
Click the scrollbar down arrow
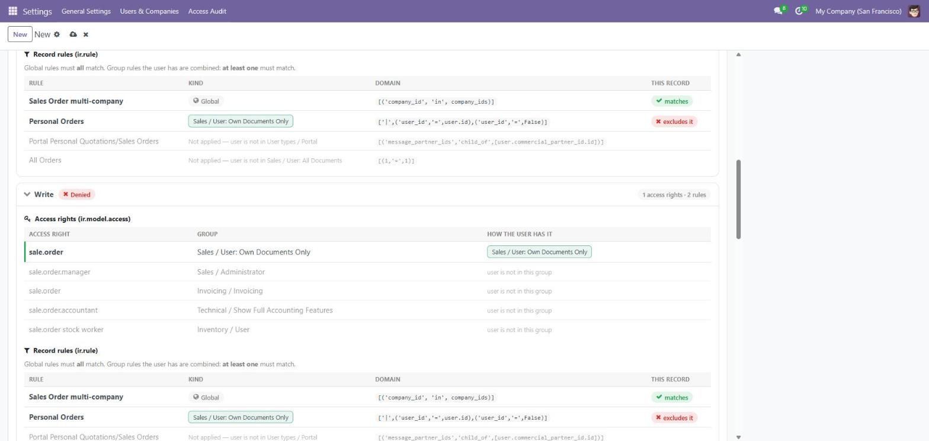(738, 437)
